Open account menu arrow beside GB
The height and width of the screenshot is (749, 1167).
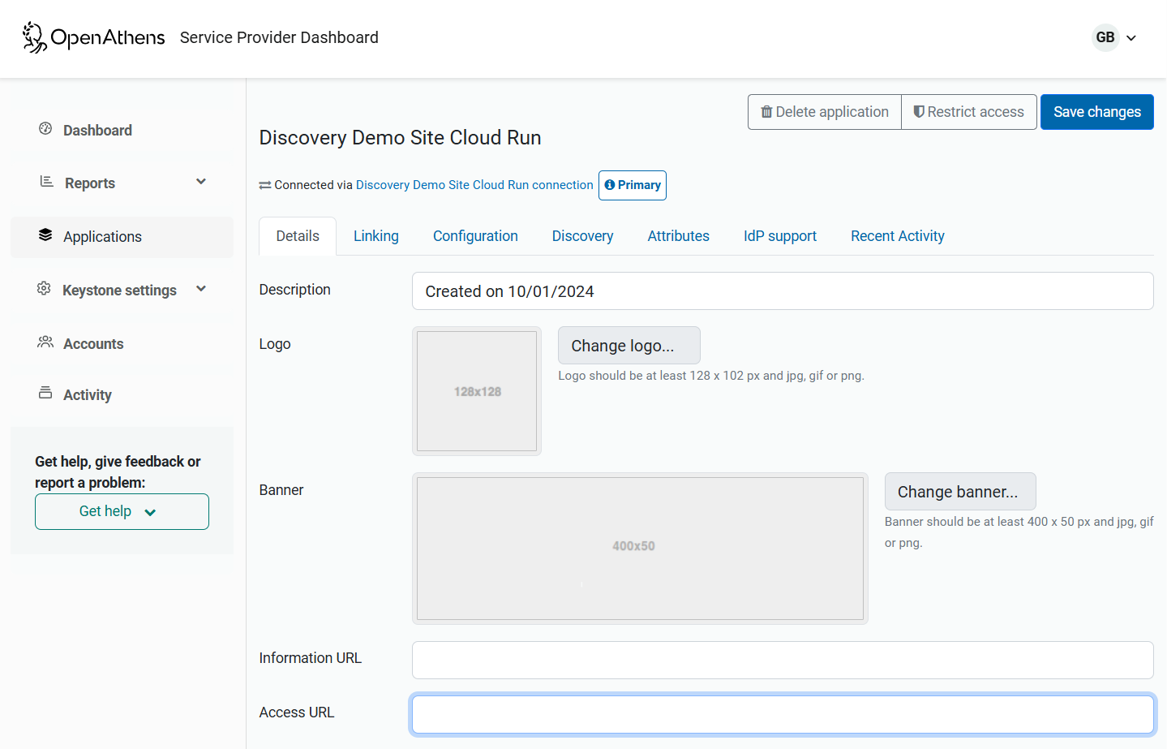pos(1131,38)
